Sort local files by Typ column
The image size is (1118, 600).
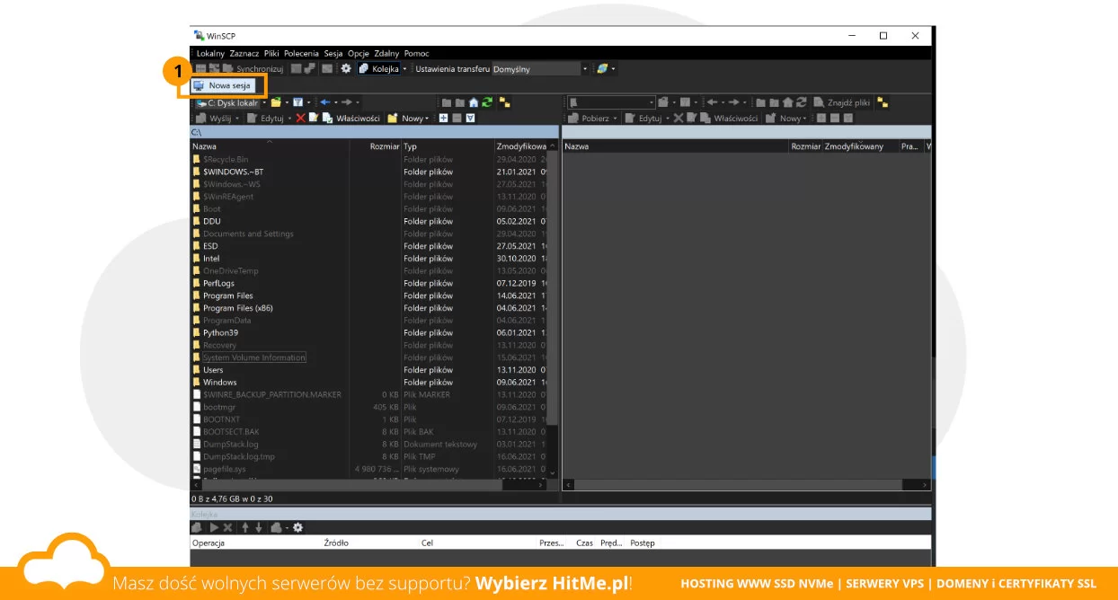tap(448, 146)
